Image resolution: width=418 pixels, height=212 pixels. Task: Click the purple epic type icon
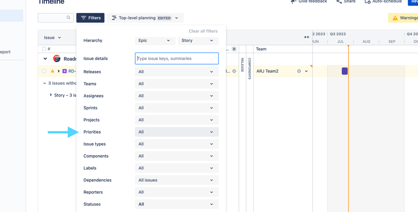pyautogui.click(x=64, y=71)
